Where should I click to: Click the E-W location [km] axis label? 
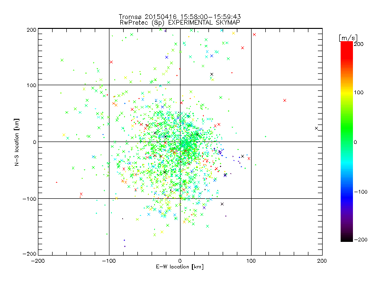[x=180, y=266]
